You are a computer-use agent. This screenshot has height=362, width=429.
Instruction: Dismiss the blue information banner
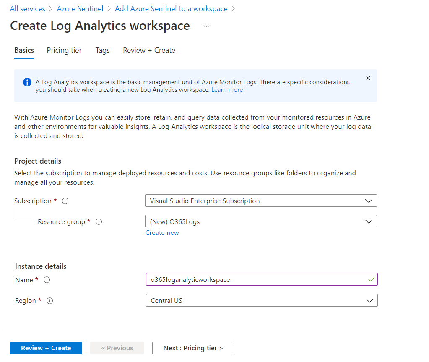[x=368, y=78]
